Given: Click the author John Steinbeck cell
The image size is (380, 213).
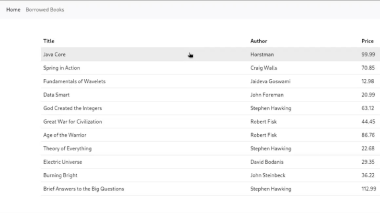Looking at the screenshot, I should coord(268,175).
